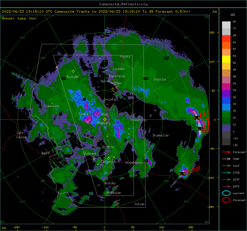Click the RockyMH label
The height and width of the screenshot is (231, 247).
72,77
